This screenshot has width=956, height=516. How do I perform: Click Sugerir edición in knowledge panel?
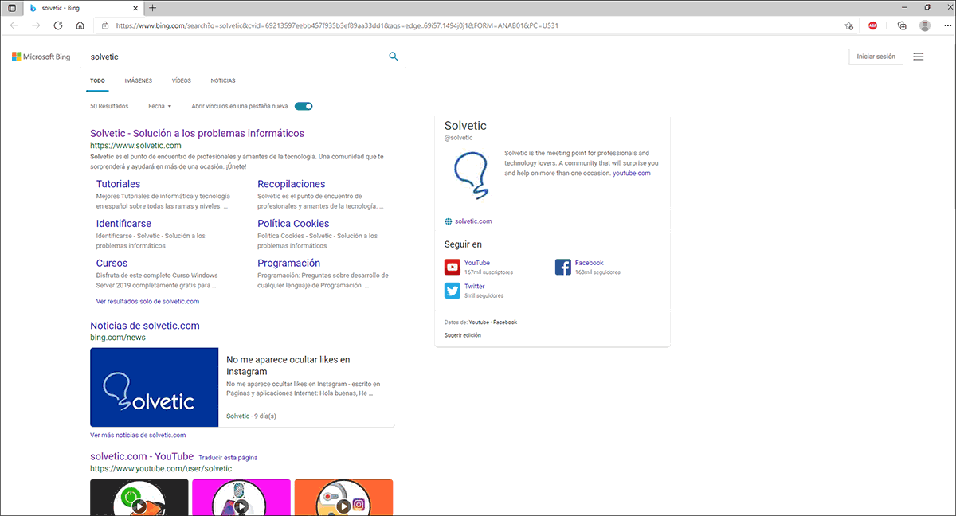(x=463, y=335)
